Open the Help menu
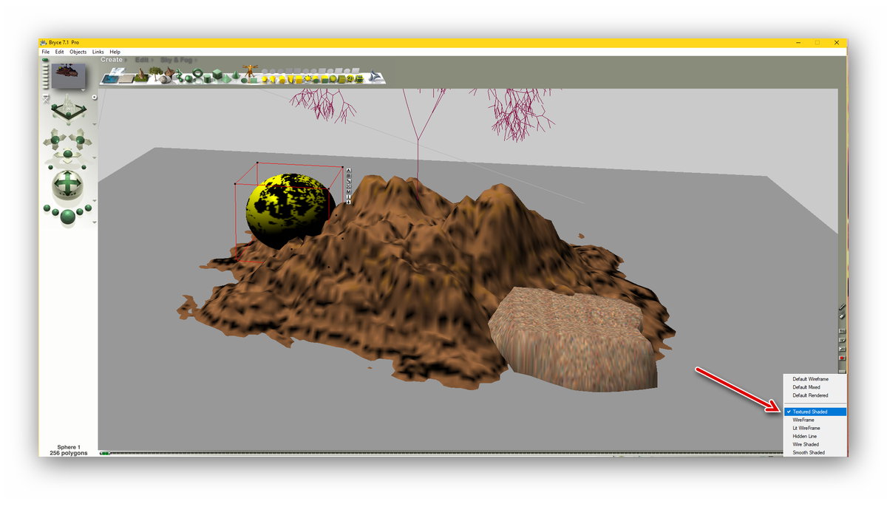The width and height of the screenshot is (887, 518). (115, 52)
